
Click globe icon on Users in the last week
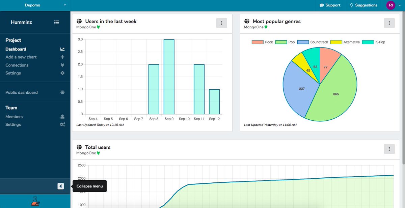point(79,21)
